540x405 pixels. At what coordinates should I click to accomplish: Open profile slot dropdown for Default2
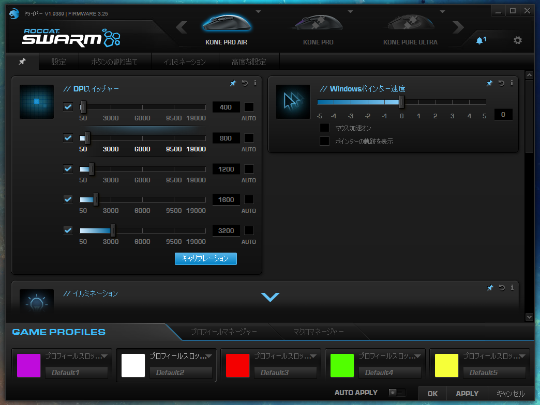pyautogui.click(x=208, y=356)
